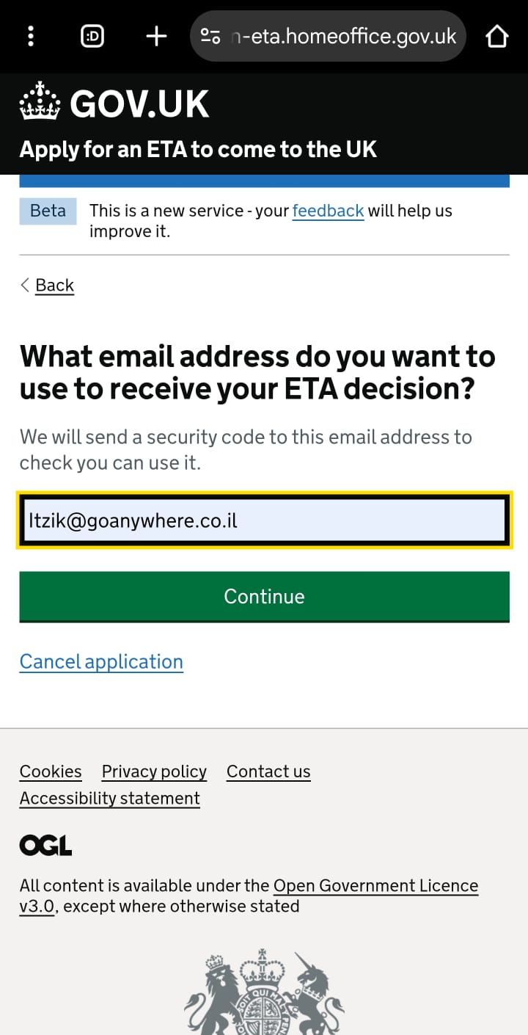Screen dimensions: 528x1035
Task: Cancel the application
Action: [101, 661]
